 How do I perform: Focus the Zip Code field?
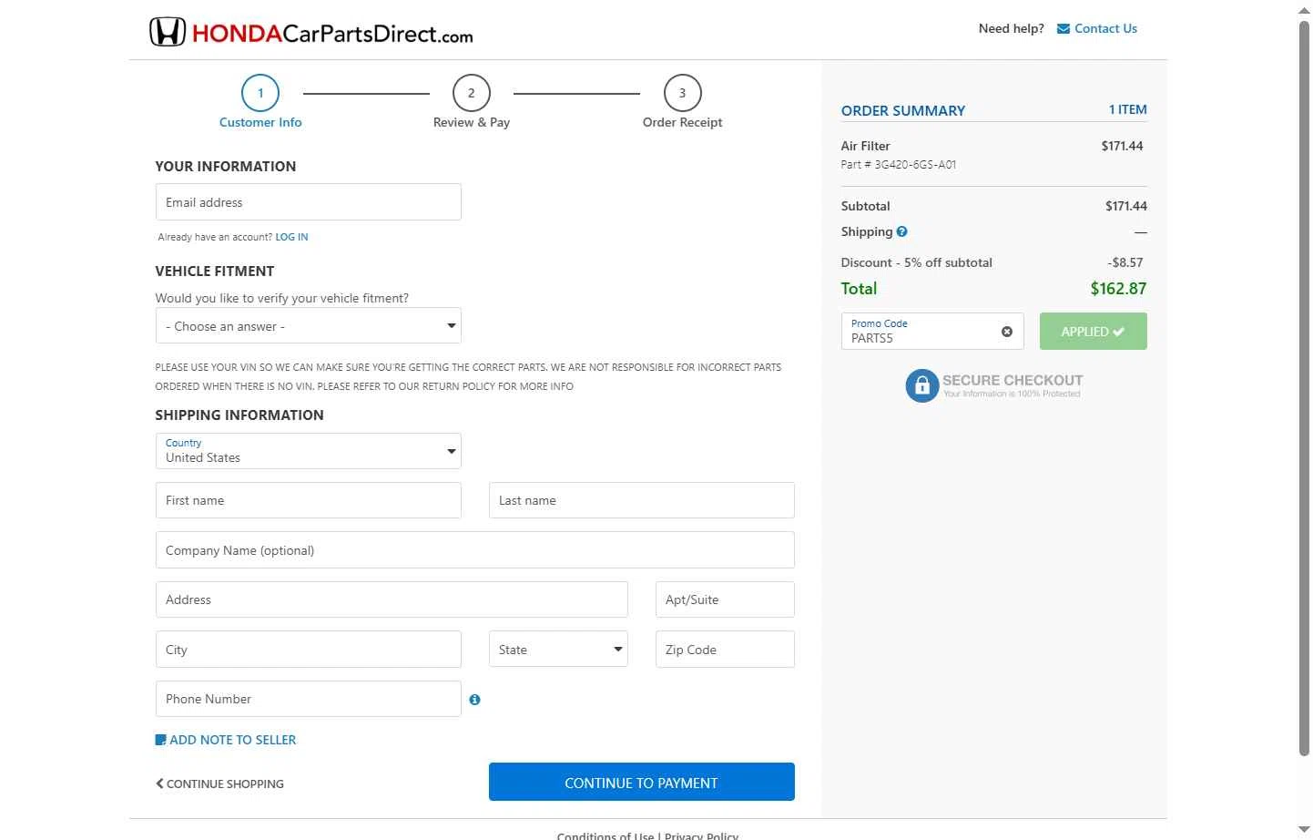click(725, 650)
